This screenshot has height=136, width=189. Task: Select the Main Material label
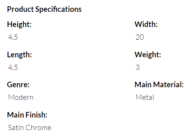pyautogui.click(x=159, y=85)
